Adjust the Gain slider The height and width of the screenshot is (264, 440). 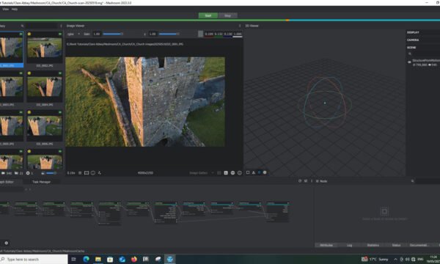pyautogui.click(x=113, y=34)
